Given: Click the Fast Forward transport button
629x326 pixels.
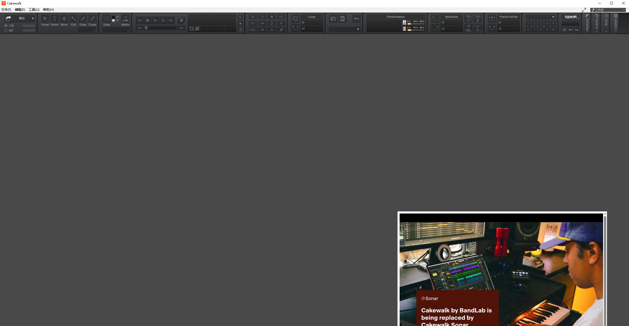Looking at the screenshot, I should tap(171, 20).
